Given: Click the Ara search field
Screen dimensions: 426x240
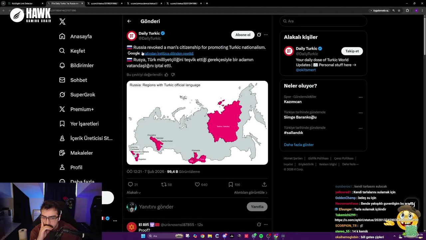Looking at the screenshot, I should pos(323,21).
